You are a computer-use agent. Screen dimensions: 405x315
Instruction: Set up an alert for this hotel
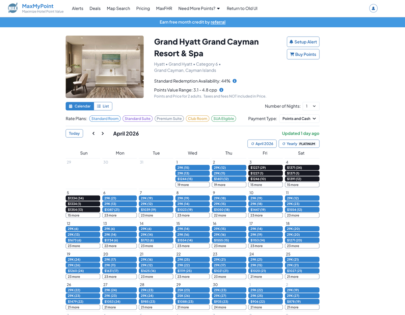(x=303, y=42)
